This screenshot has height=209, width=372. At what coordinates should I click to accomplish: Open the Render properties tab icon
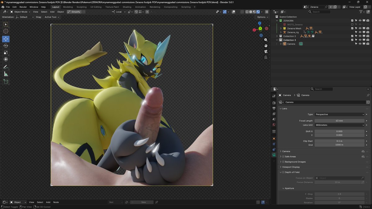(274, 103)
